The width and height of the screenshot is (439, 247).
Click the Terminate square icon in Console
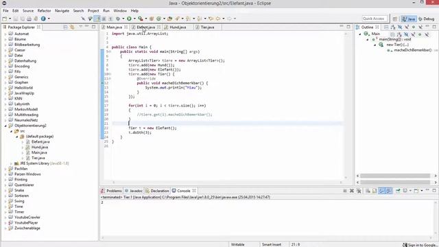345,191
